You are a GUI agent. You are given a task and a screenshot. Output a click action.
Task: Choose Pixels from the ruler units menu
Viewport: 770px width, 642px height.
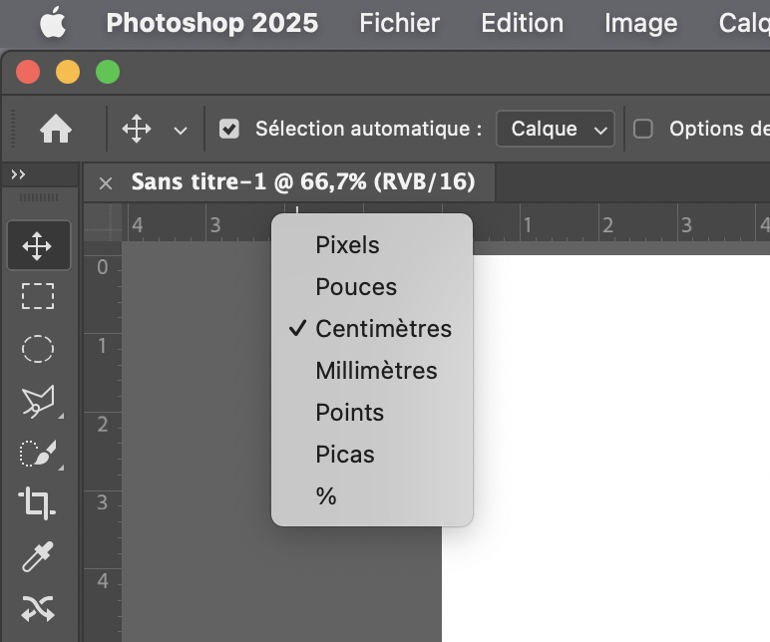[347, 245]
